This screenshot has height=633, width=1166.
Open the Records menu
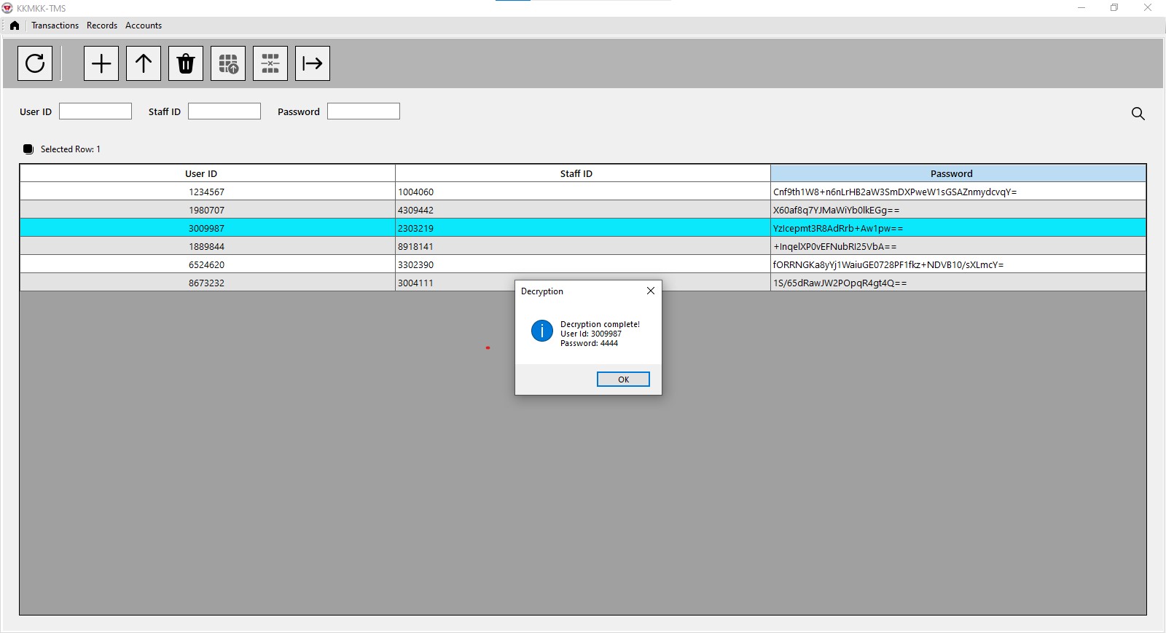[102, 25]
